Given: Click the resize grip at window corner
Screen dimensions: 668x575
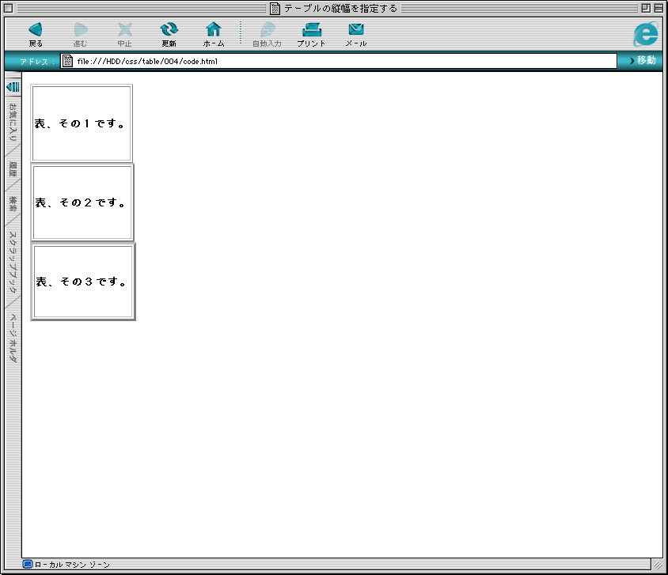Looking at the screenshot, I should pos(659,566).
